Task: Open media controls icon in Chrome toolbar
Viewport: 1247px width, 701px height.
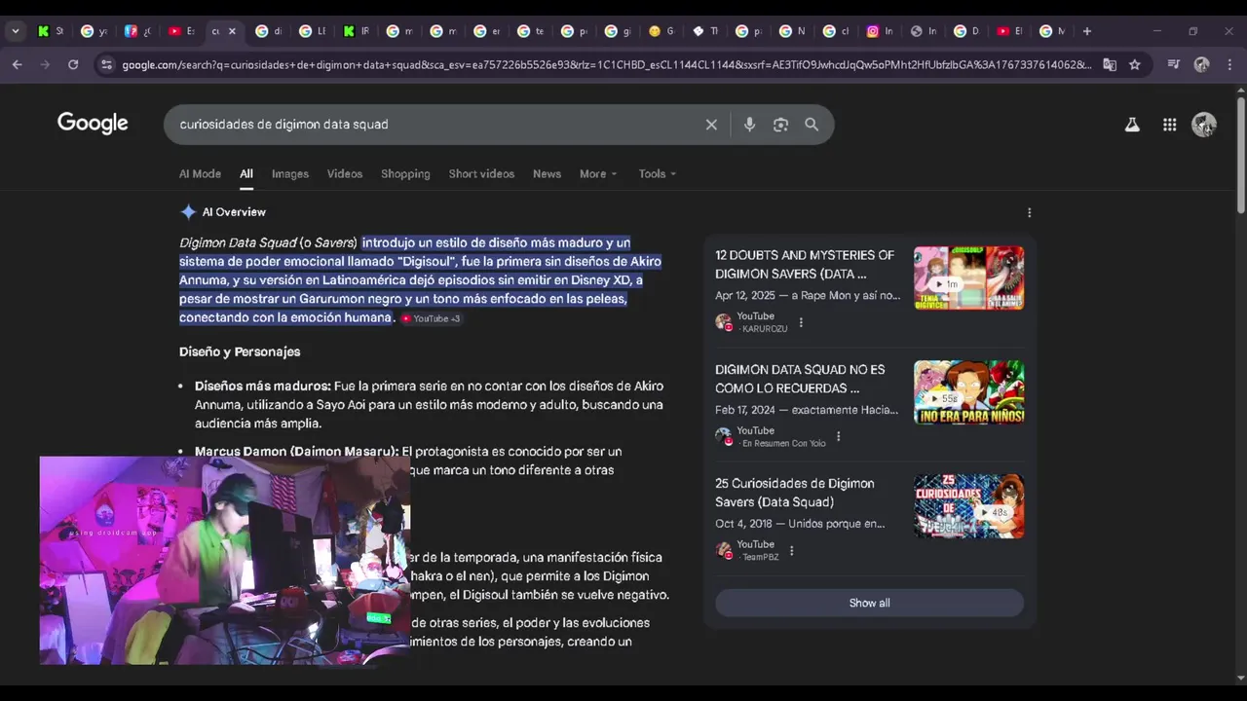Action: tap(1173, 65)
